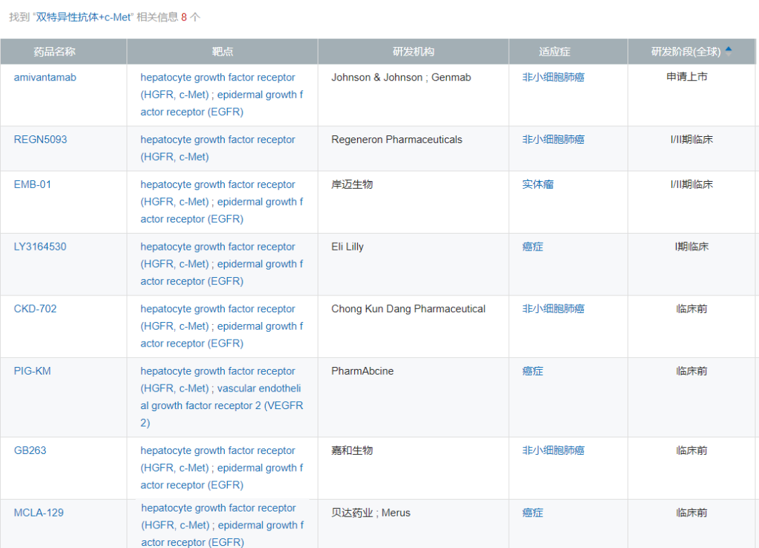Viewport: 759px width, 548px height.
Task: Open the MCLA-129 drug link
Action: tap(39, 513)
